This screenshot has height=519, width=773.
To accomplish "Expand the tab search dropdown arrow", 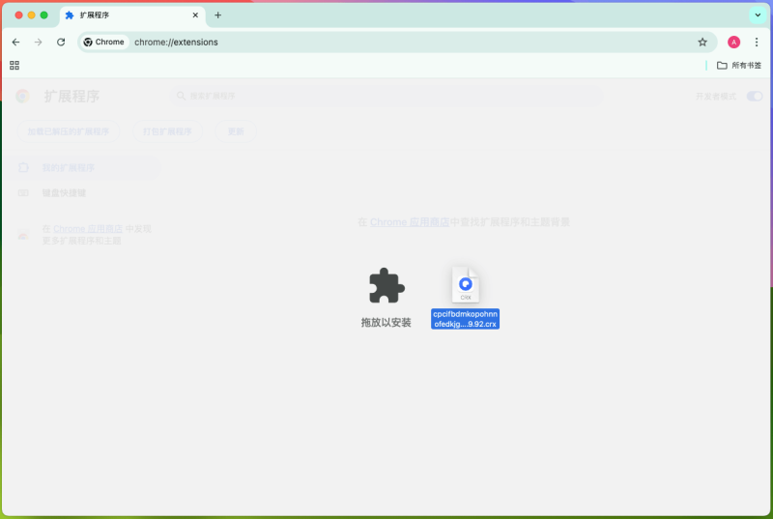I will pyautogui.click(x=758, y=15).
